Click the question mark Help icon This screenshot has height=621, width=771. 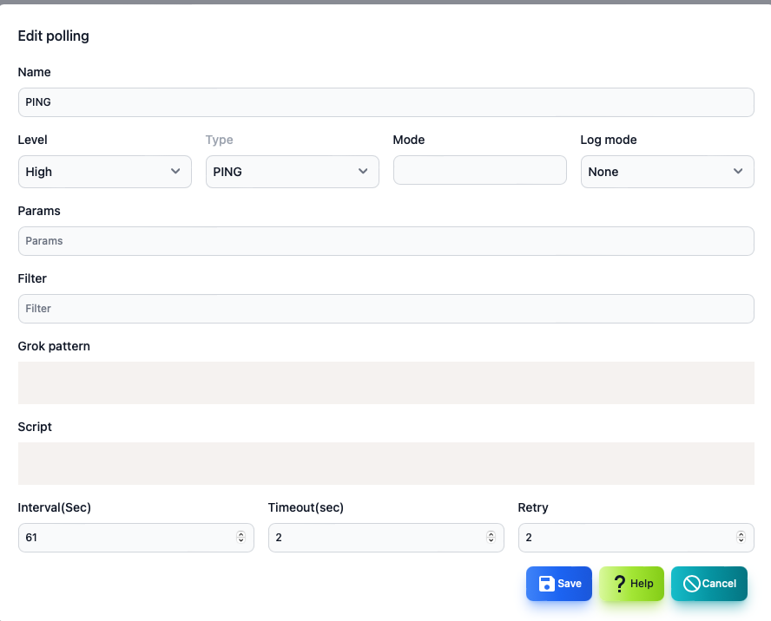[x=620, y=584]
